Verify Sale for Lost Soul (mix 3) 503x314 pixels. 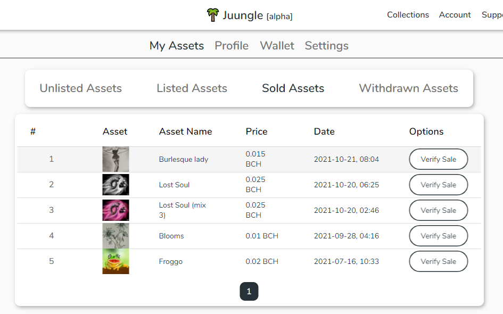click(438, 210)
